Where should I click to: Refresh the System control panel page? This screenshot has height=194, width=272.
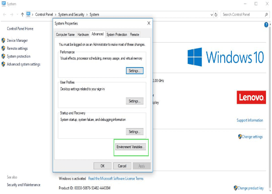pos(216,15)
